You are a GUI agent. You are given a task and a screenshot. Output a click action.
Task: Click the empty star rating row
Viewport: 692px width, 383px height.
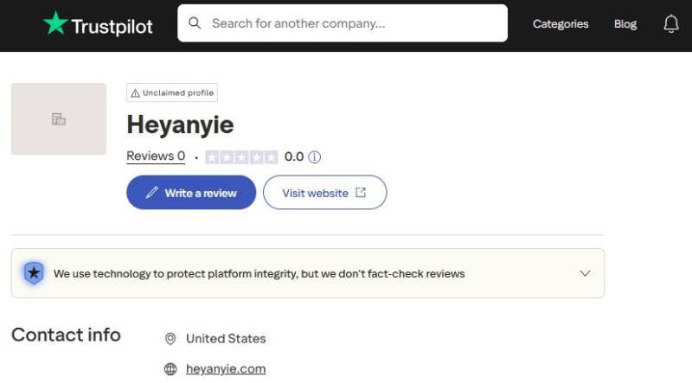point(241,156)
